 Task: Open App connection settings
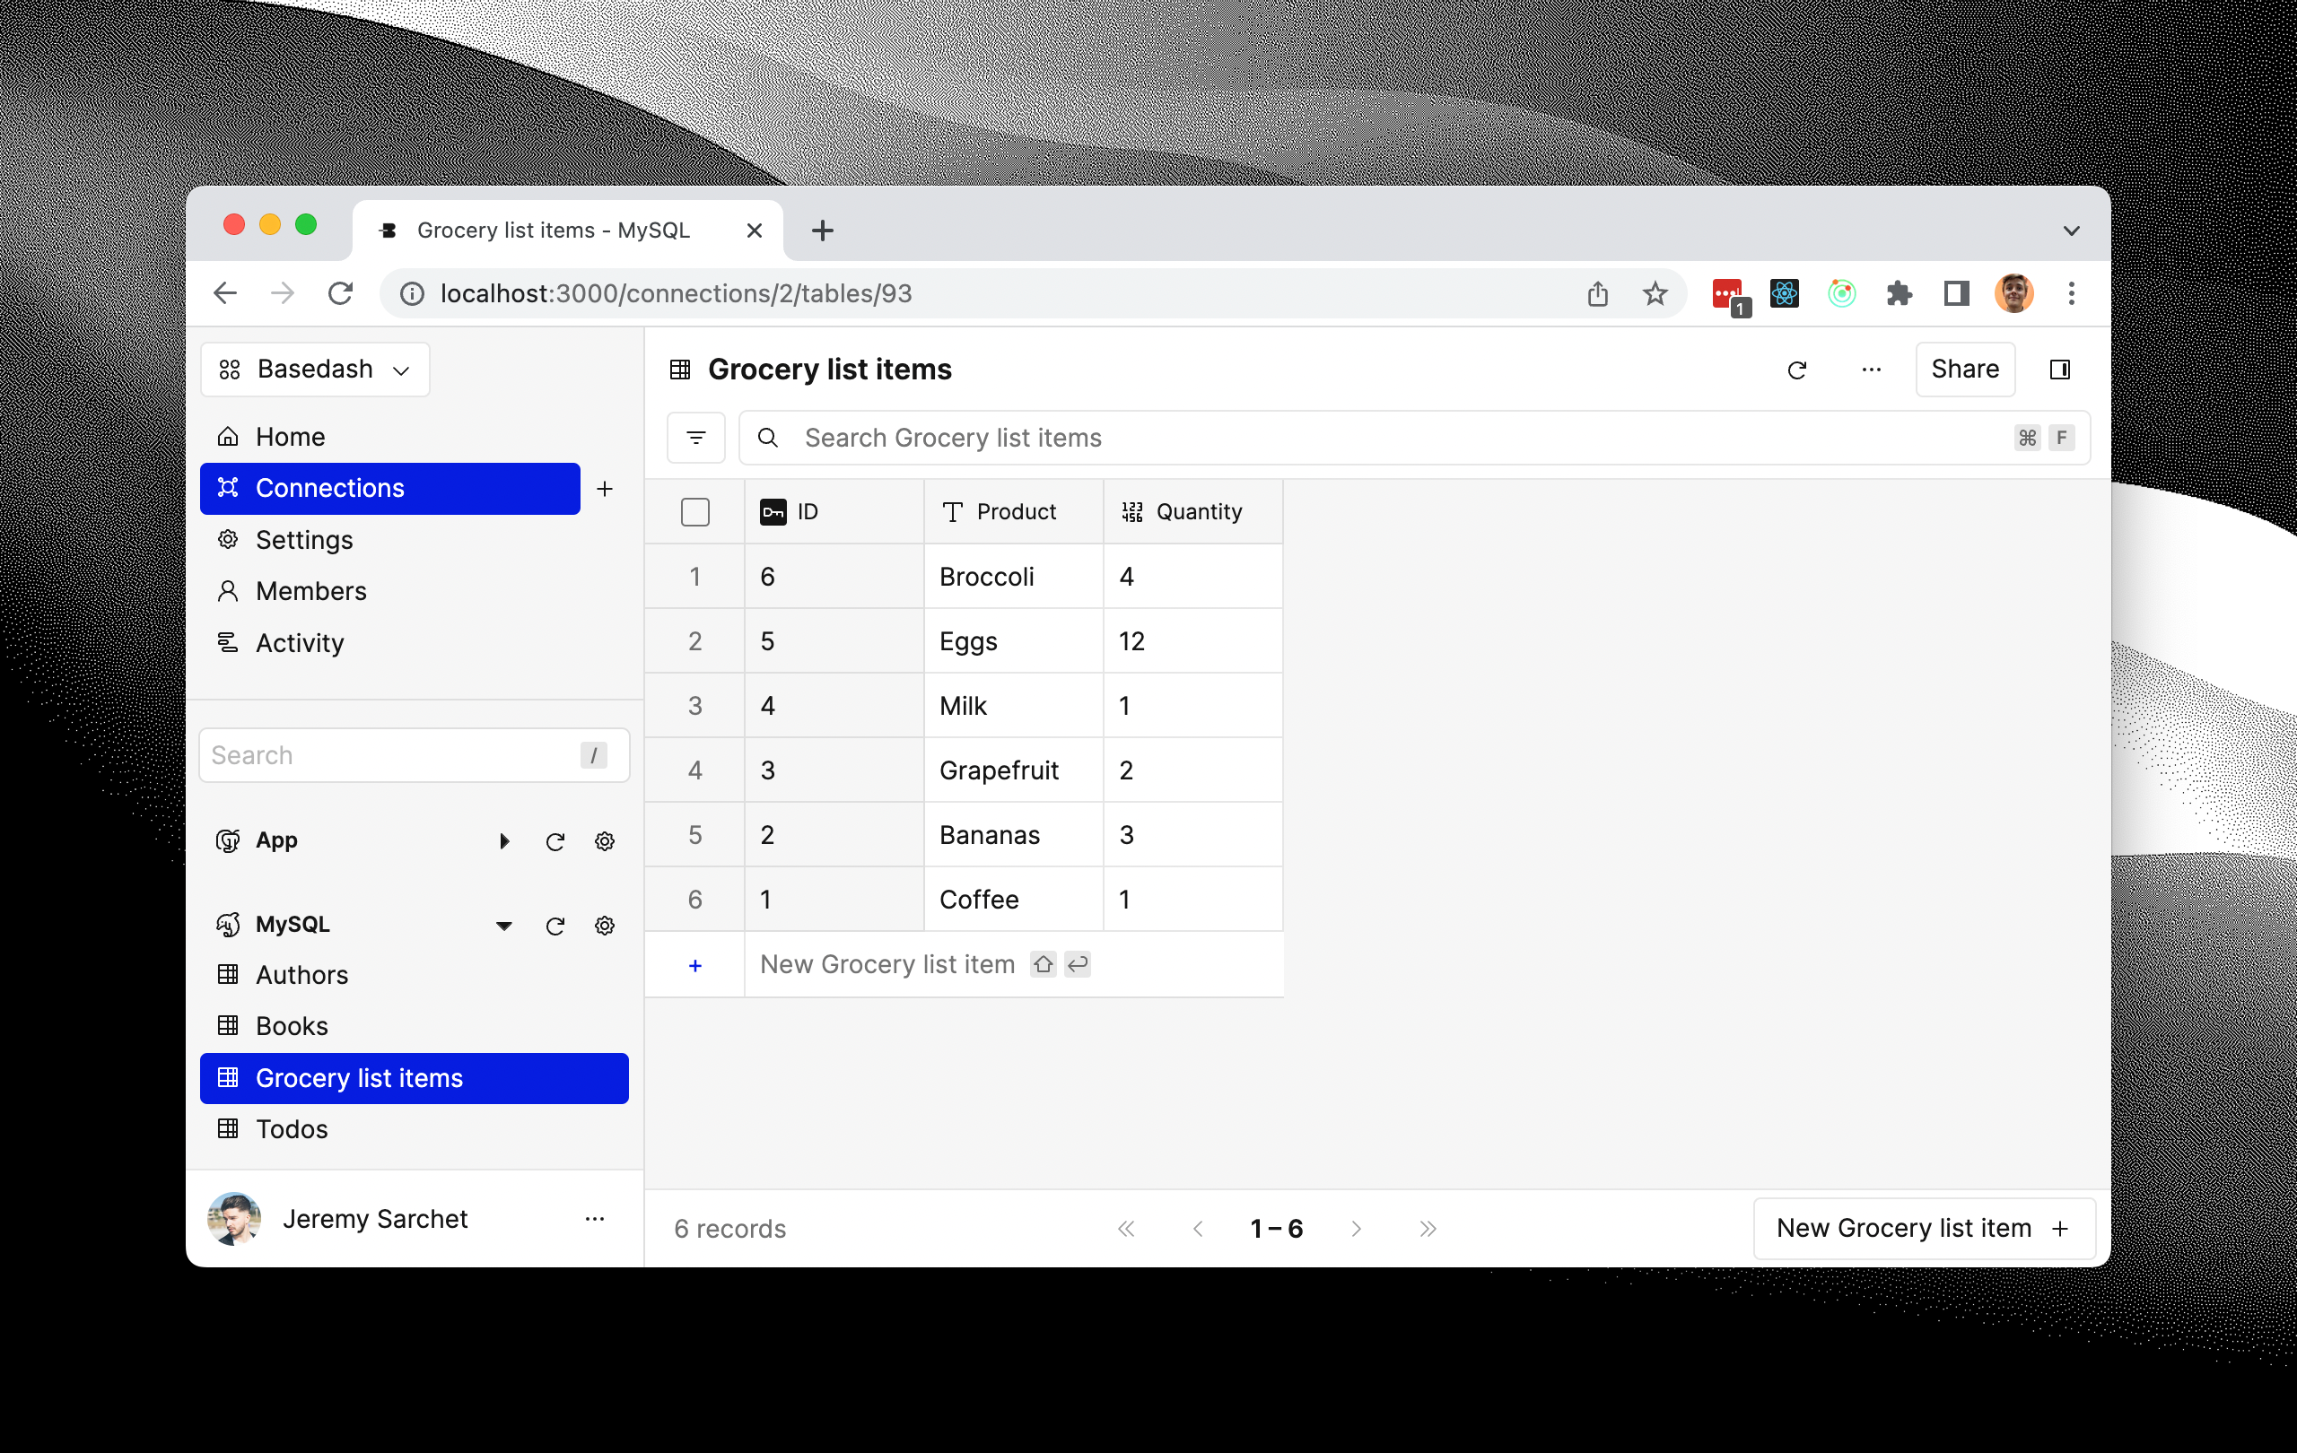(605, 841)
